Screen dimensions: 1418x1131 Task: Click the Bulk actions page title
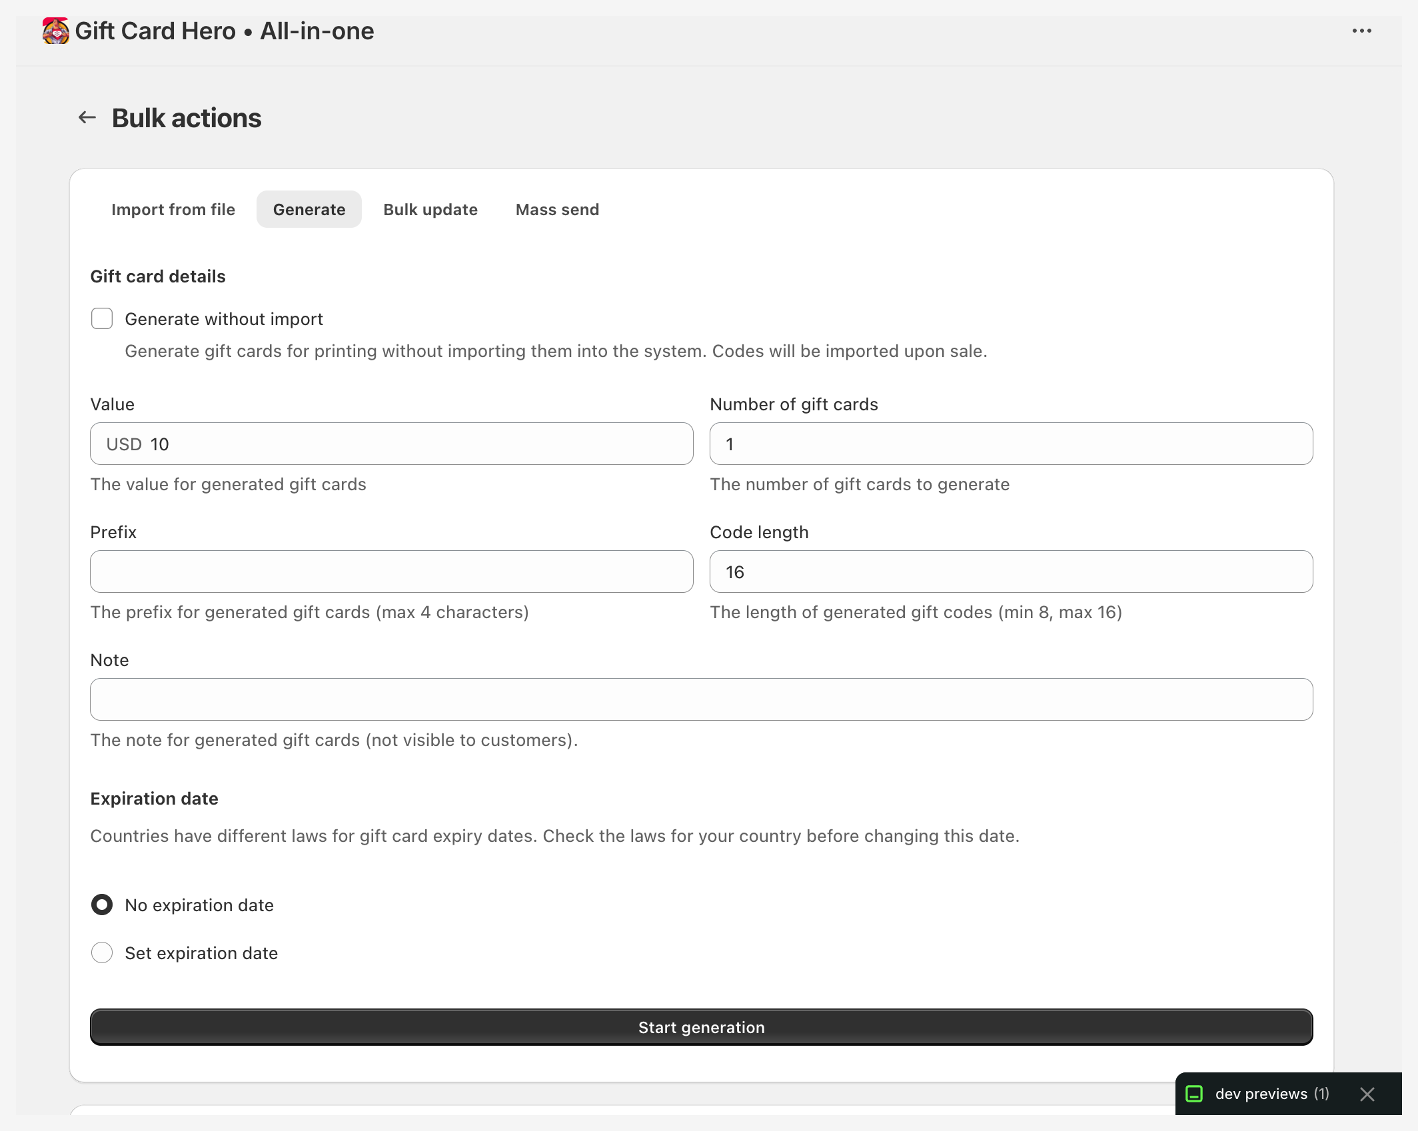187,118
